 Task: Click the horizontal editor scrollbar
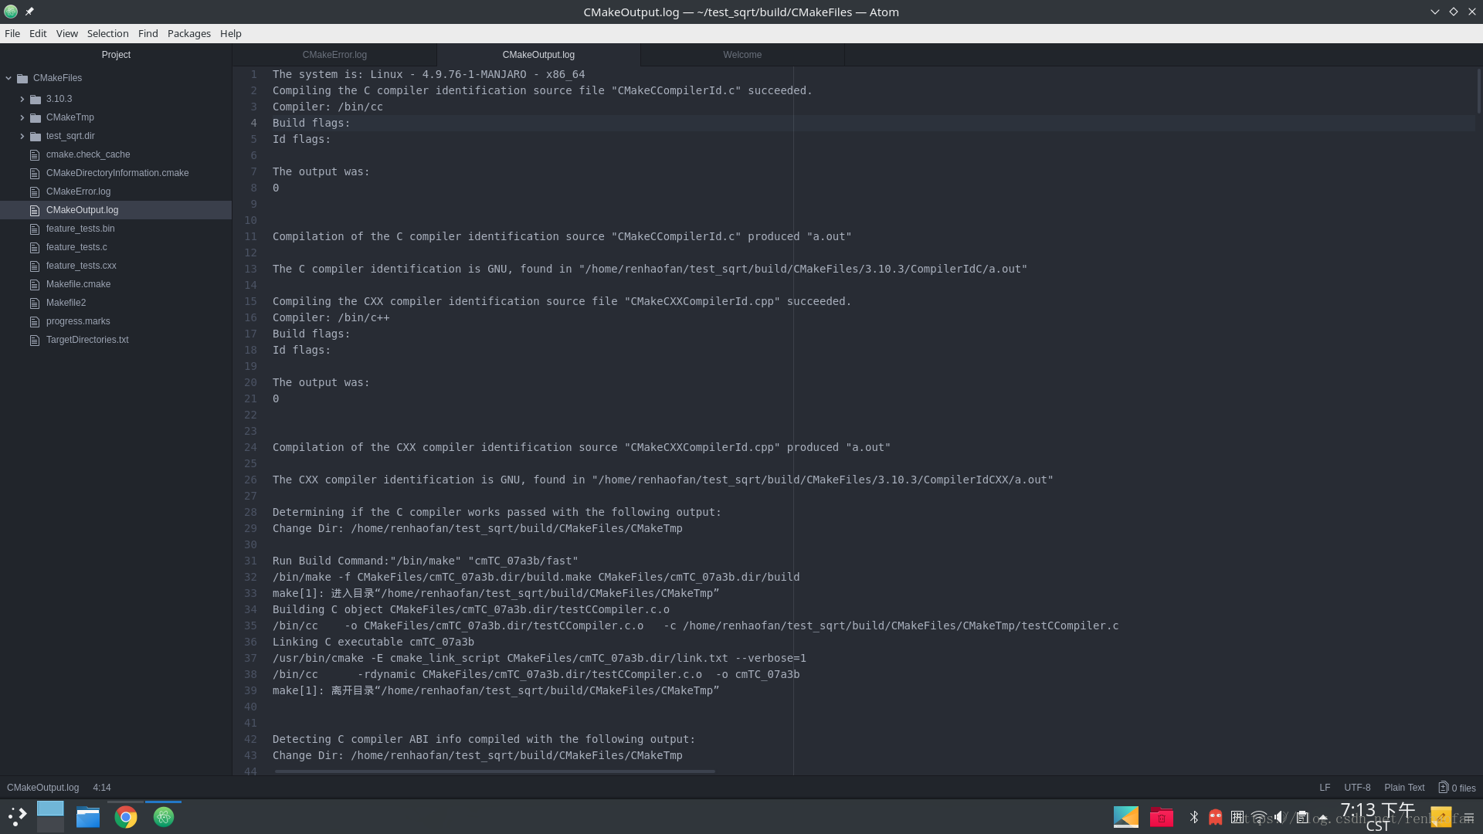coord(494,771)
